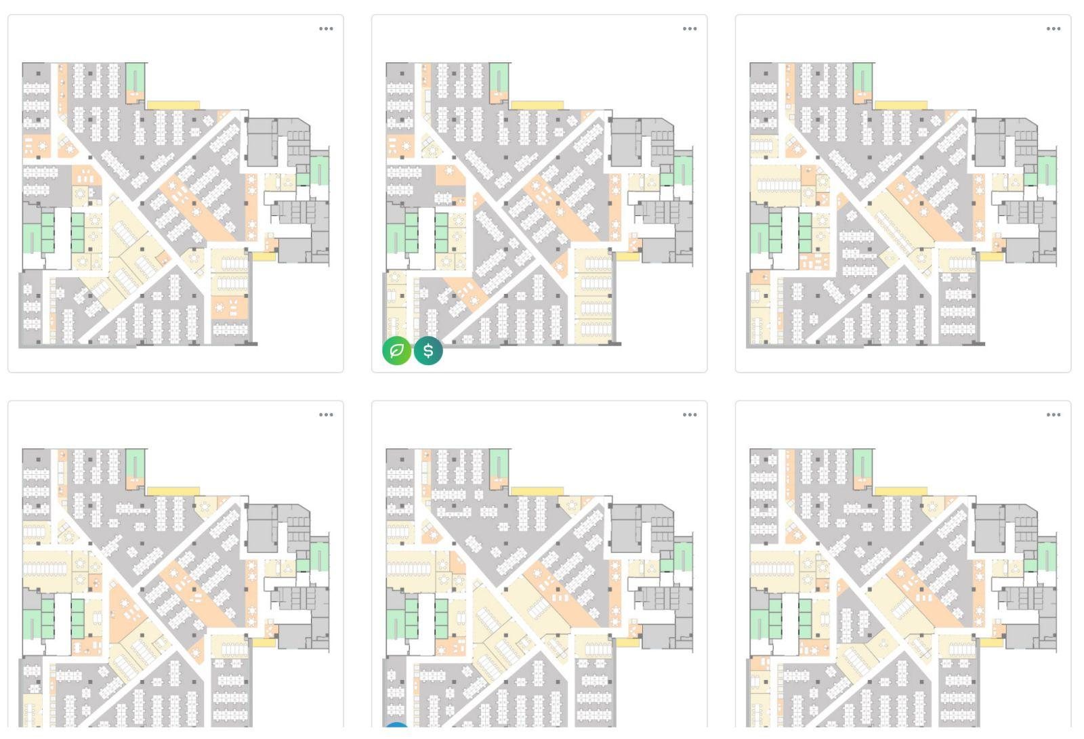1084x739 pixels.
Task: Select the bottom-middle floor plan thumbnail
Action: 539,587
